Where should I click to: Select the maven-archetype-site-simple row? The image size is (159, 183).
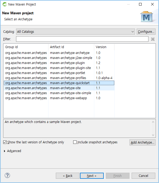click(59, 93)
